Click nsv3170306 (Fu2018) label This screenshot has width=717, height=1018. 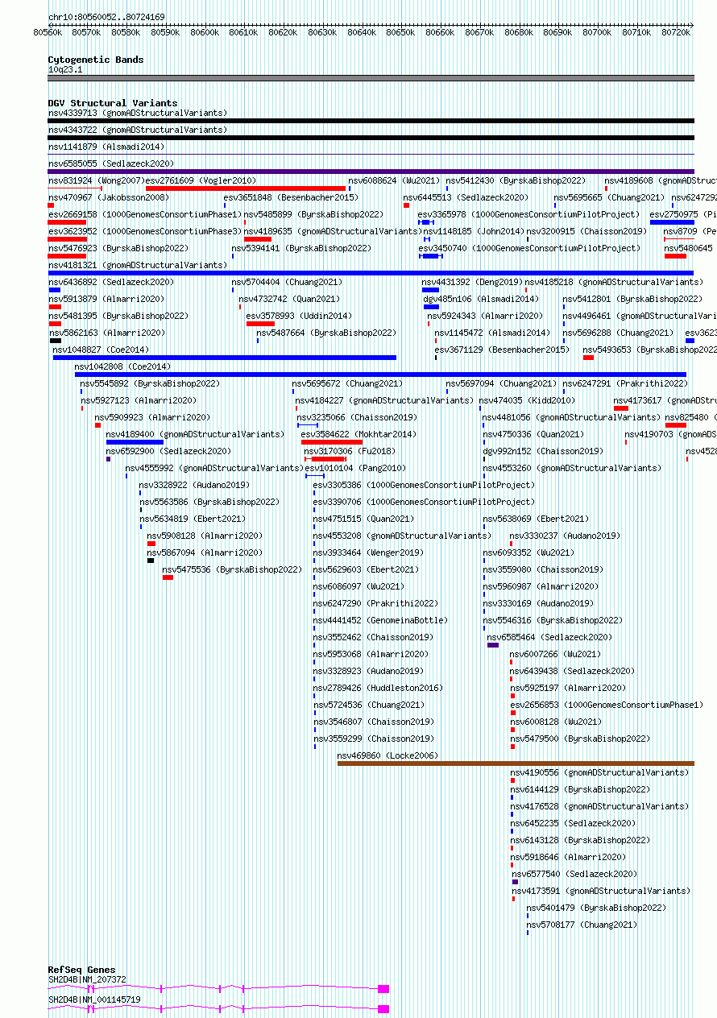tap(350, 451)
